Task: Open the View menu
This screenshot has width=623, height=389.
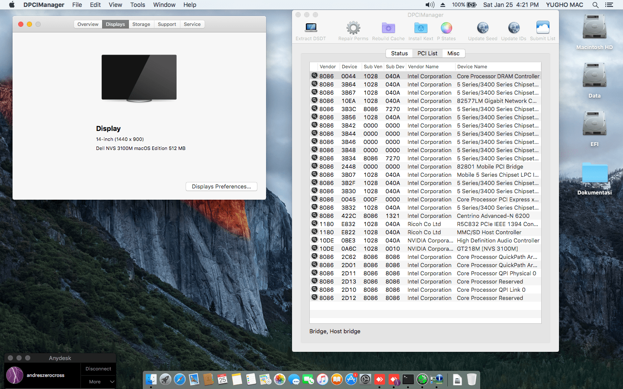Action: click(115, 5)
